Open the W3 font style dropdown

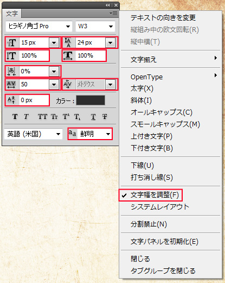coord(95,27)
